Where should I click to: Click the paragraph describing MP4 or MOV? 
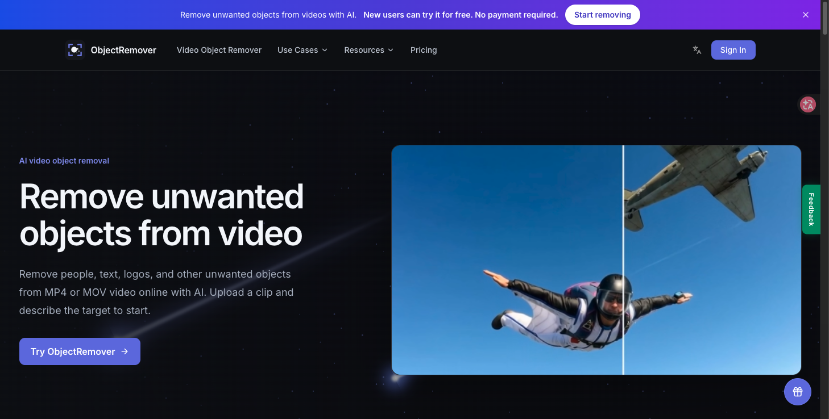[156, 292]
